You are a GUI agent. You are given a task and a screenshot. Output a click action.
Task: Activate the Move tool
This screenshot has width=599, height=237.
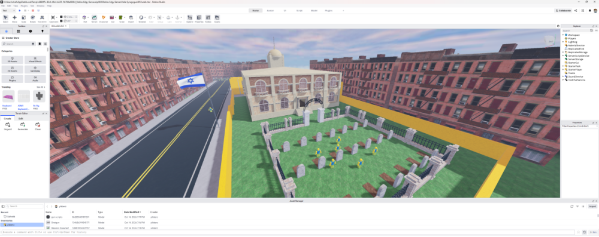coord(14,19)
